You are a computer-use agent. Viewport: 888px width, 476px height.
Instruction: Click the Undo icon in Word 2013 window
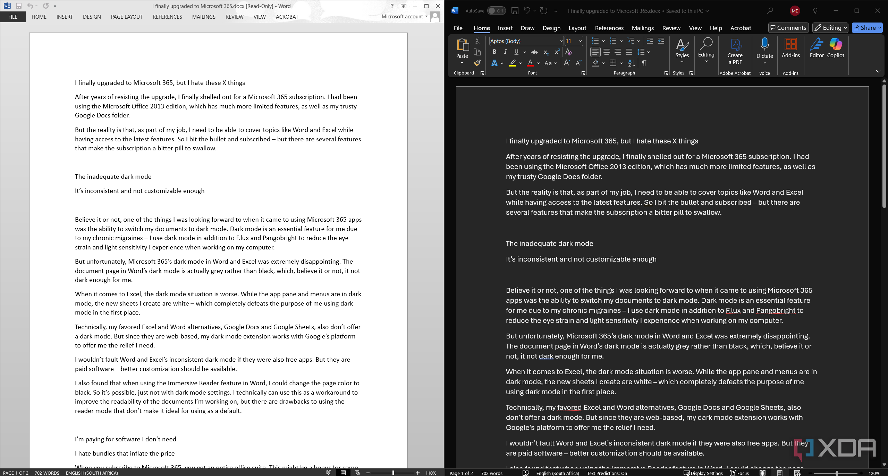coord(30,6)
